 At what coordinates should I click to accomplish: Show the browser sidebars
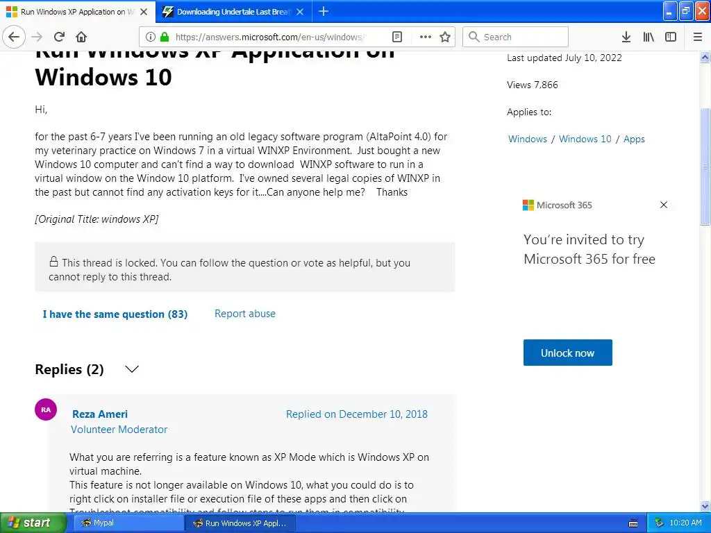671,37
